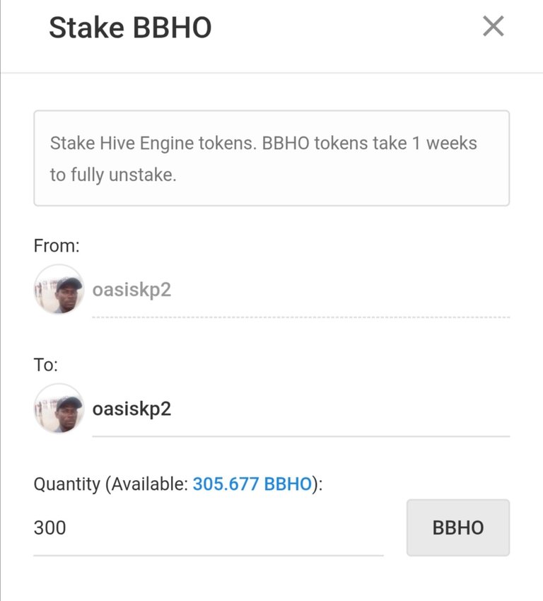Use available balance 305.677 BBHO
The height and width of the screenshot is (601, 543).
[252, 484]
